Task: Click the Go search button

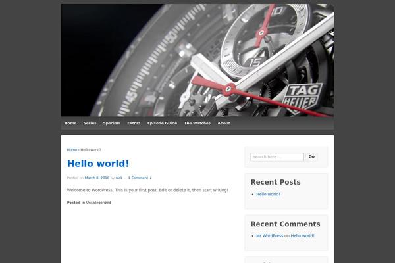Action: (x=311, y=156)
